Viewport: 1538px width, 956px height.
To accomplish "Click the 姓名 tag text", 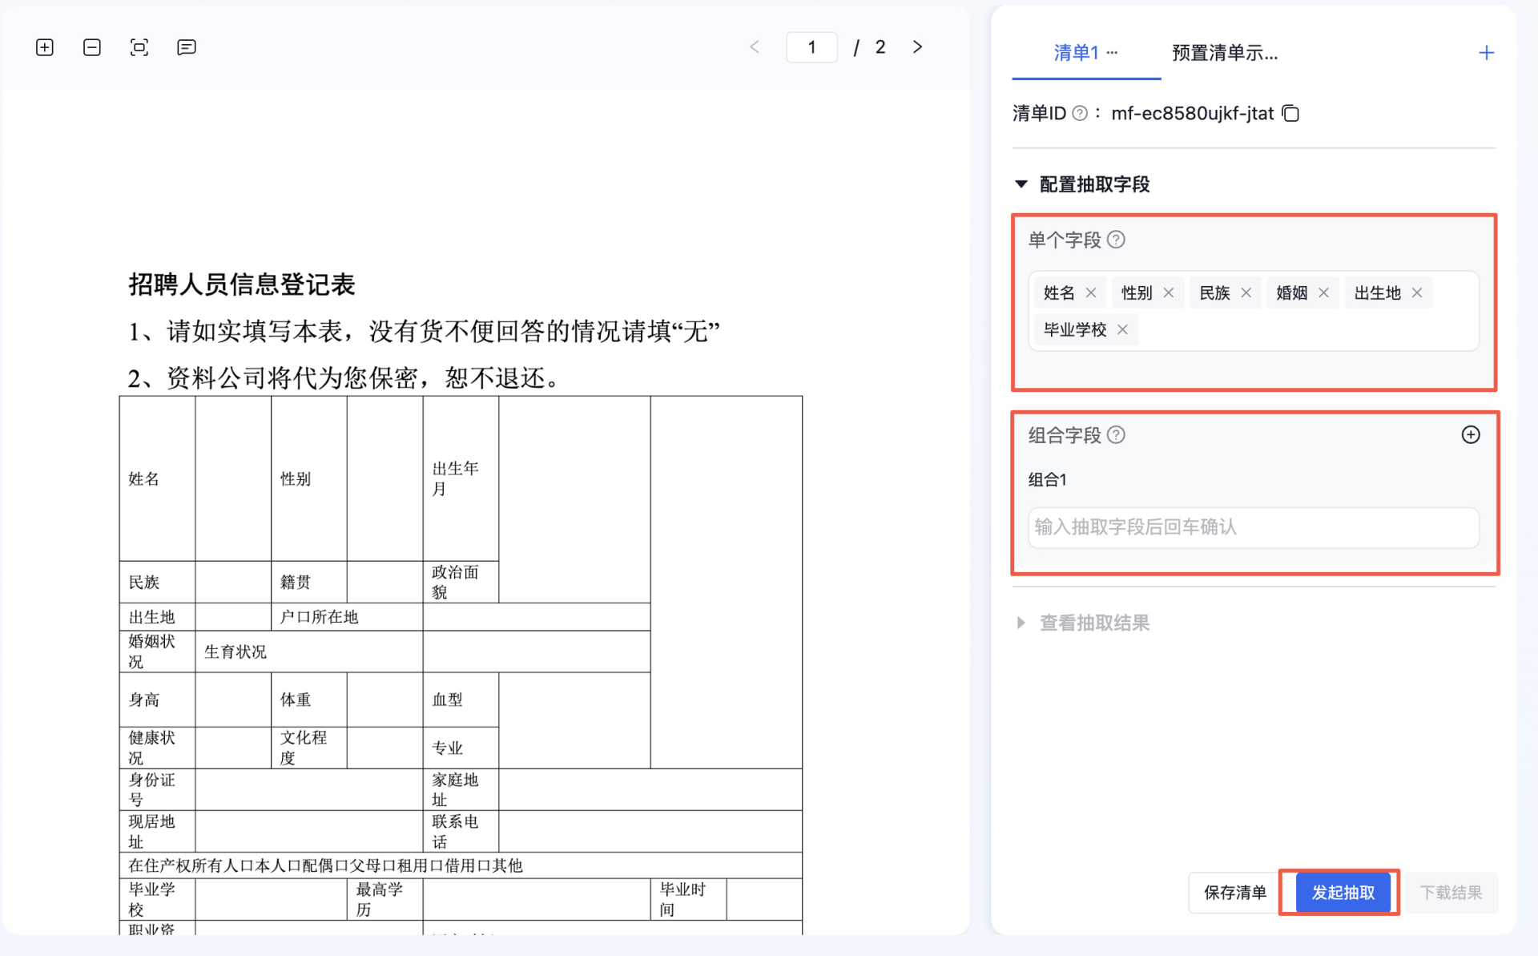I will (1059, 293).
